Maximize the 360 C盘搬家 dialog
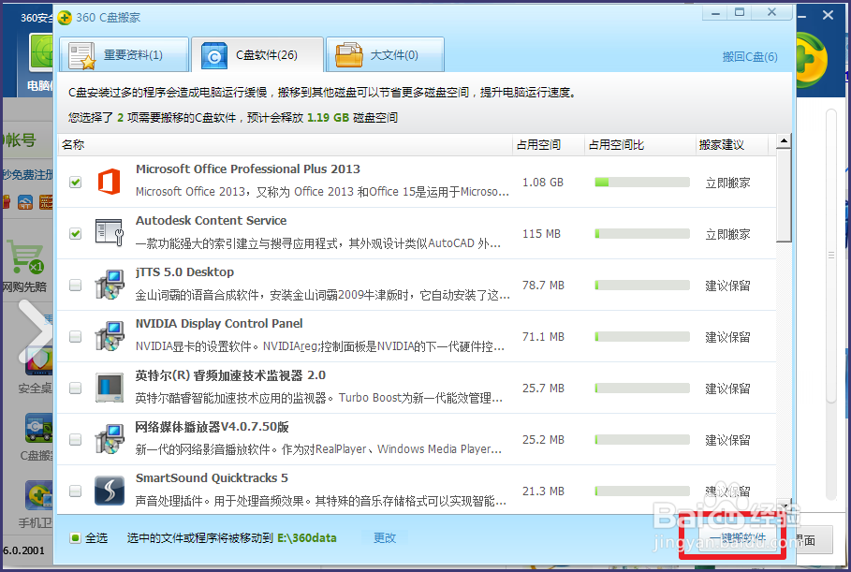This screenshot has width=851, height=572. [740, 12]
